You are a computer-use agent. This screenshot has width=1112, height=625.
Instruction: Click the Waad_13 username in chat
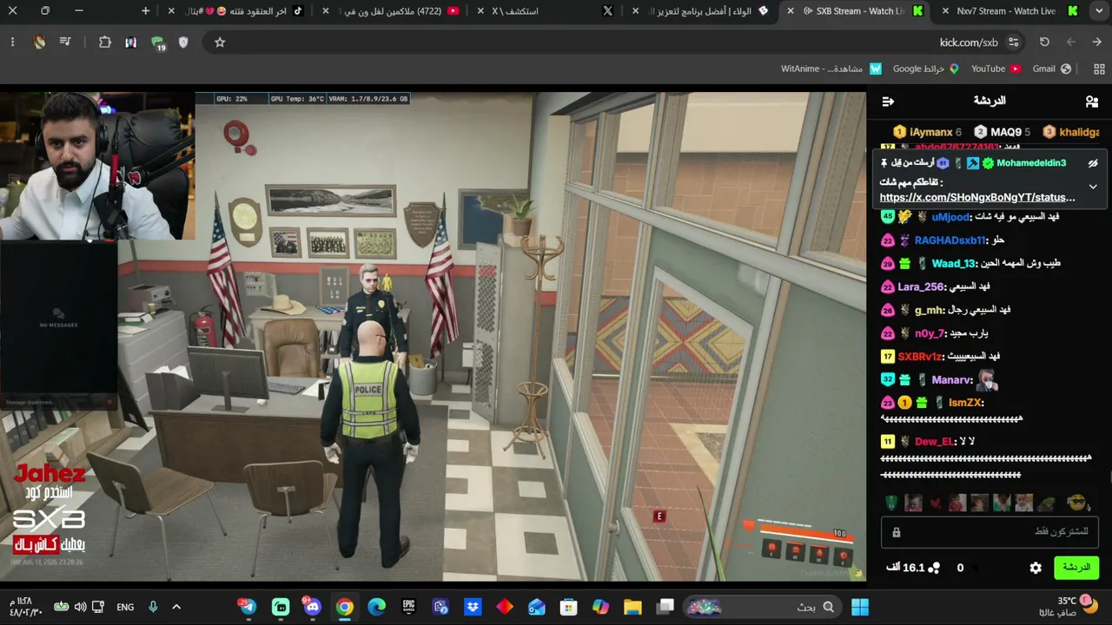coord(954,264)
